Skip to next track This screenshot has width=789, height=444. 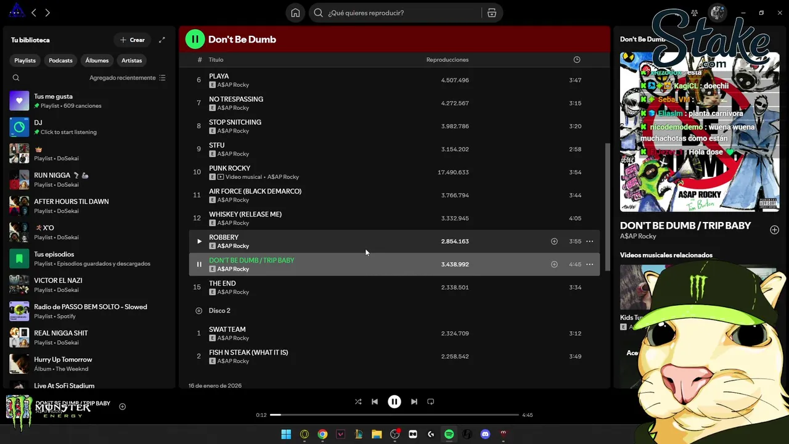pyautogui.click(x=414, y=401)
